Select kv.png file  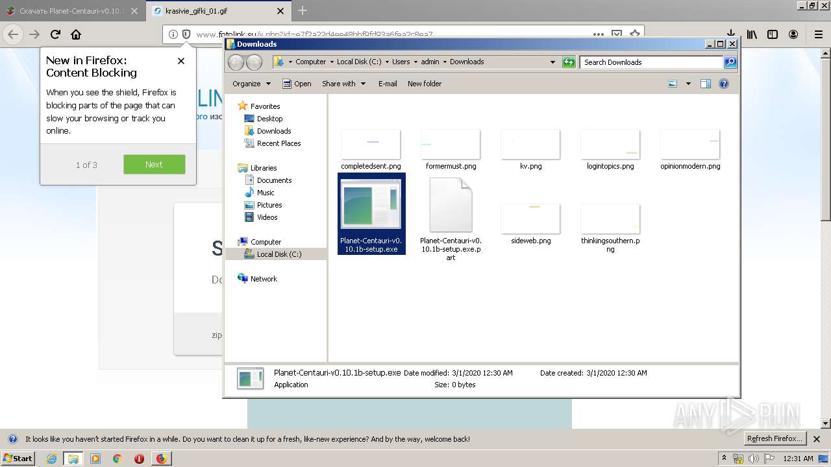point(530,150)
